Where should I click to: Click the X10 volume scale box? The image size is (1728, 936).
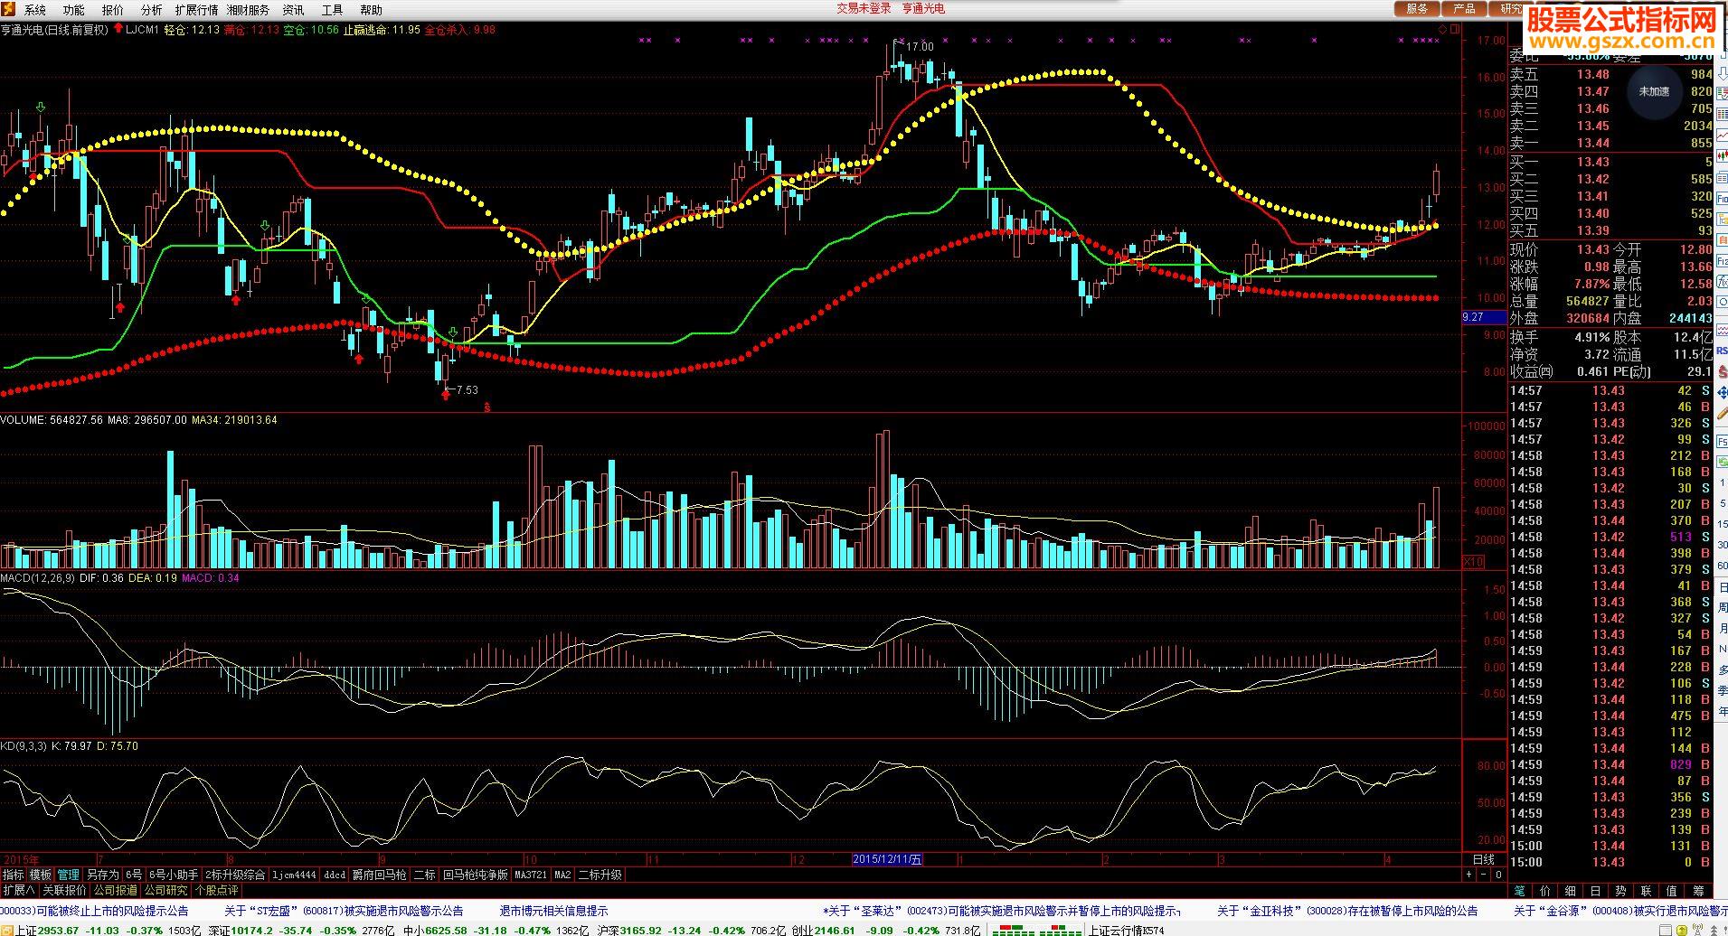click(x=1474, y=561)
